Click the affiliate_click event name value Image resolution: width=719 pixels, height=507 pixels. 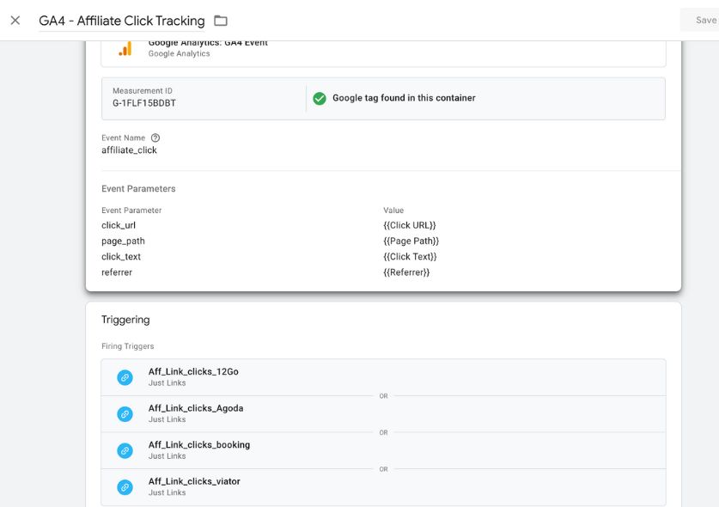click(x=129, y=150)
